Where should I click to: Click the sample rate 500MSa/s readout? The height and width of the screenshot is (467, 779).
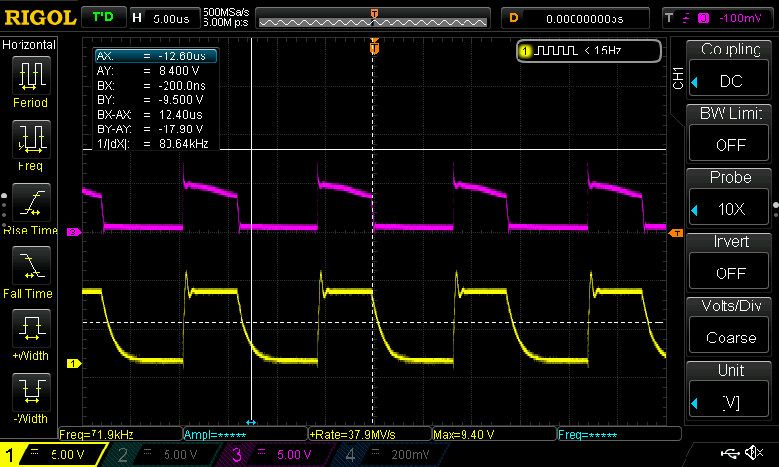point(226,12)
